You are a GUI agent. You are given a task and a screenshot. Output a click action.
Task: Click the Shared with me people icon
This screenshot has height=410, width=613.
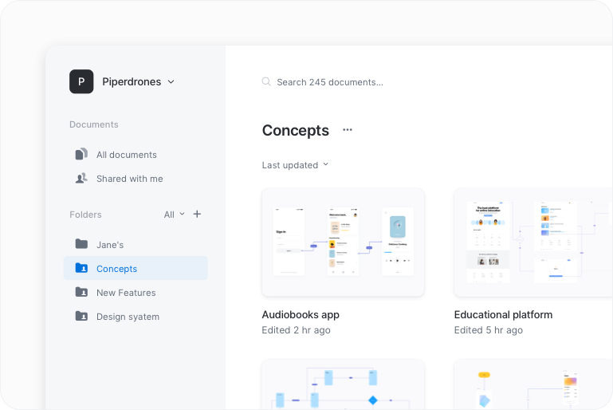(x=81, y=179)
